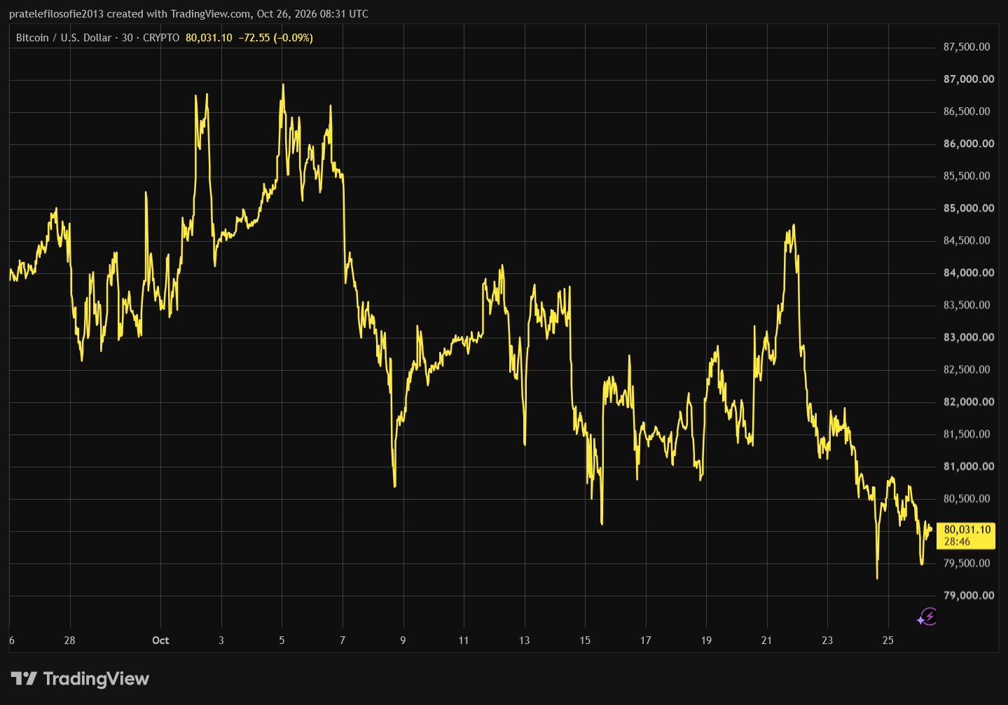Click the 79,000.00 price axis label
Screen dimensions: 1008x705
[x=969, y=595]
